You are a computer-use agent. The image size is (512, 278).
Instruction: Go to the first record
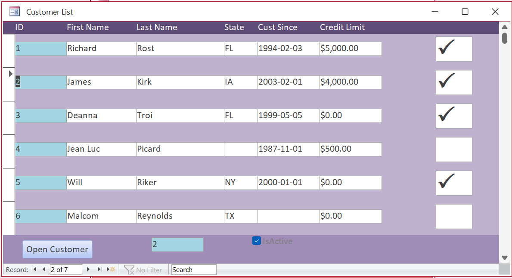(34, 269)
